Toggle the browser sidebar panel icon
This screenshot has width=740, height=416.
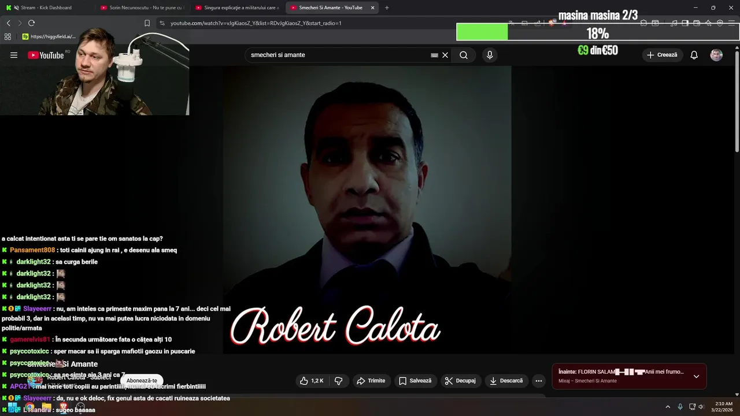(x=685, y=23)
